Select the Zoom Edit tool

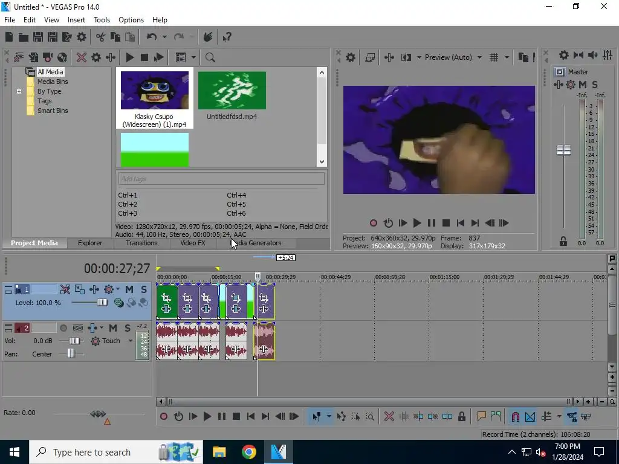coord(370,417)
